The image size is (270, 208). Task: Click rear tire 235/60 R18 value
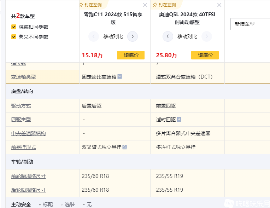[95, 190]
